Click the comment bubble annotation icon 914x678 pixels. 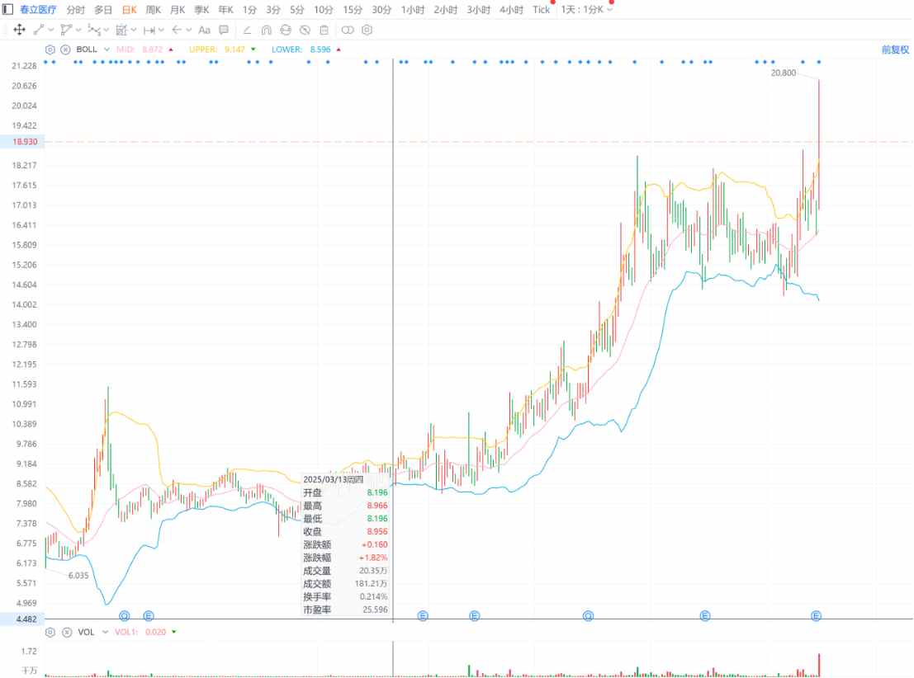coord(224,31)
